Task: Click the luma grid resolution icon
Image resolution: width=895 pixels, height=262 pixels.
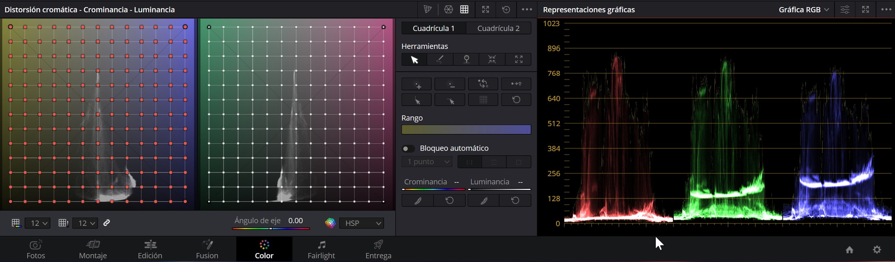Action: tap(63, 223)
